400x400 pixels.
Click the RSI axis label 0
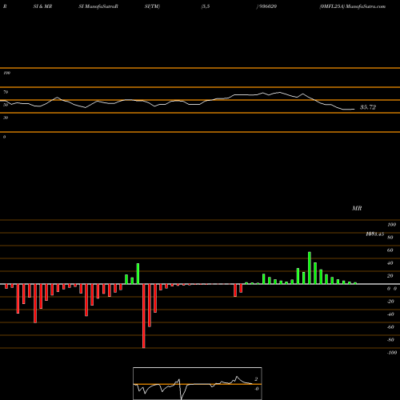coord(4,137)
